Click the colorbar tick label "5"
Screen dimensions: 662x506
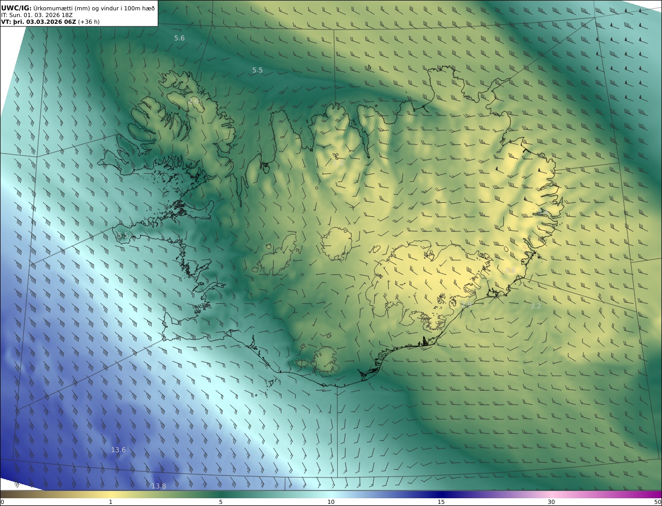click(x=221, y=502)
